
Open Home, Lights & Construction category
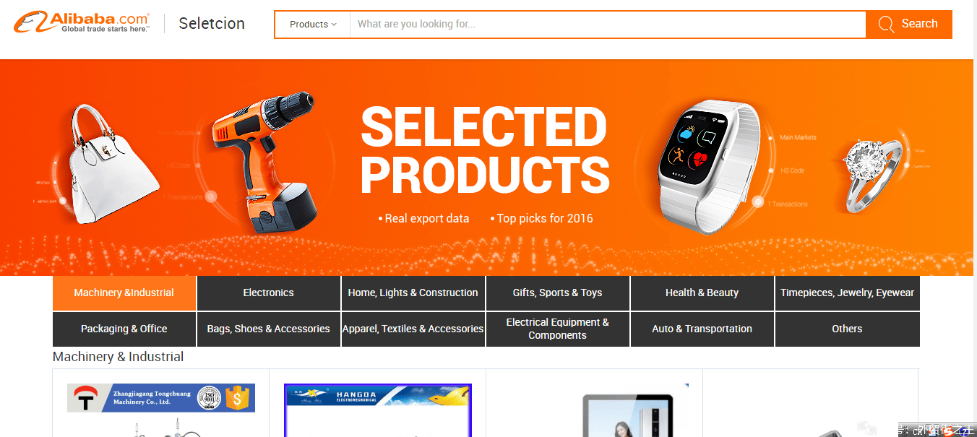413,293
